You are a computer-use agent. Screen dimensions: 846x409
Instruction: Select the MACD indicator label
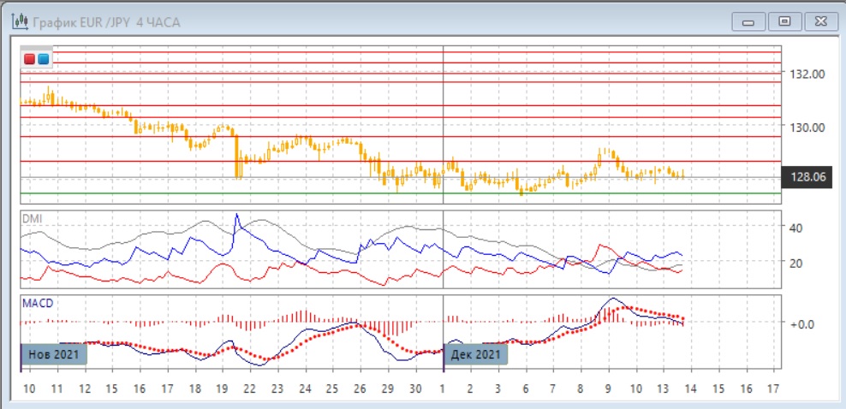[36, 303]
